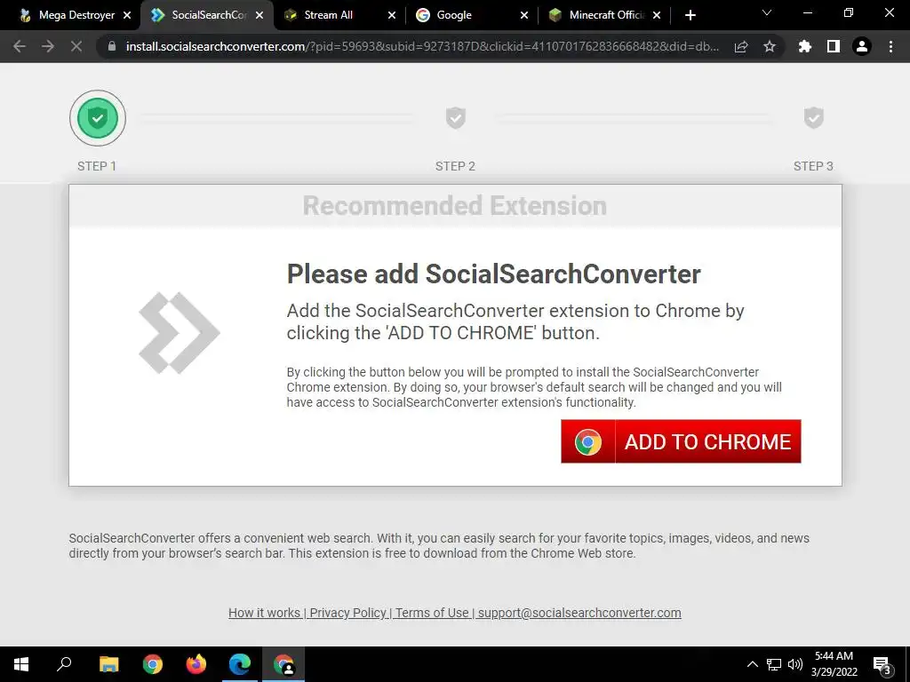Open volume control tray icon
Screen dimensions: 910x682
coord(795,664)
